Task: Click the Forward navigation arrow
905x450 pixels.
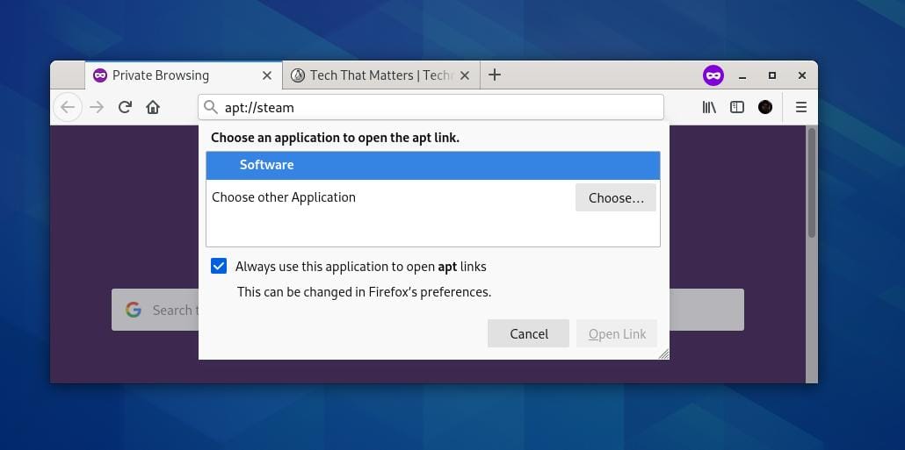Action: point(97,107)
